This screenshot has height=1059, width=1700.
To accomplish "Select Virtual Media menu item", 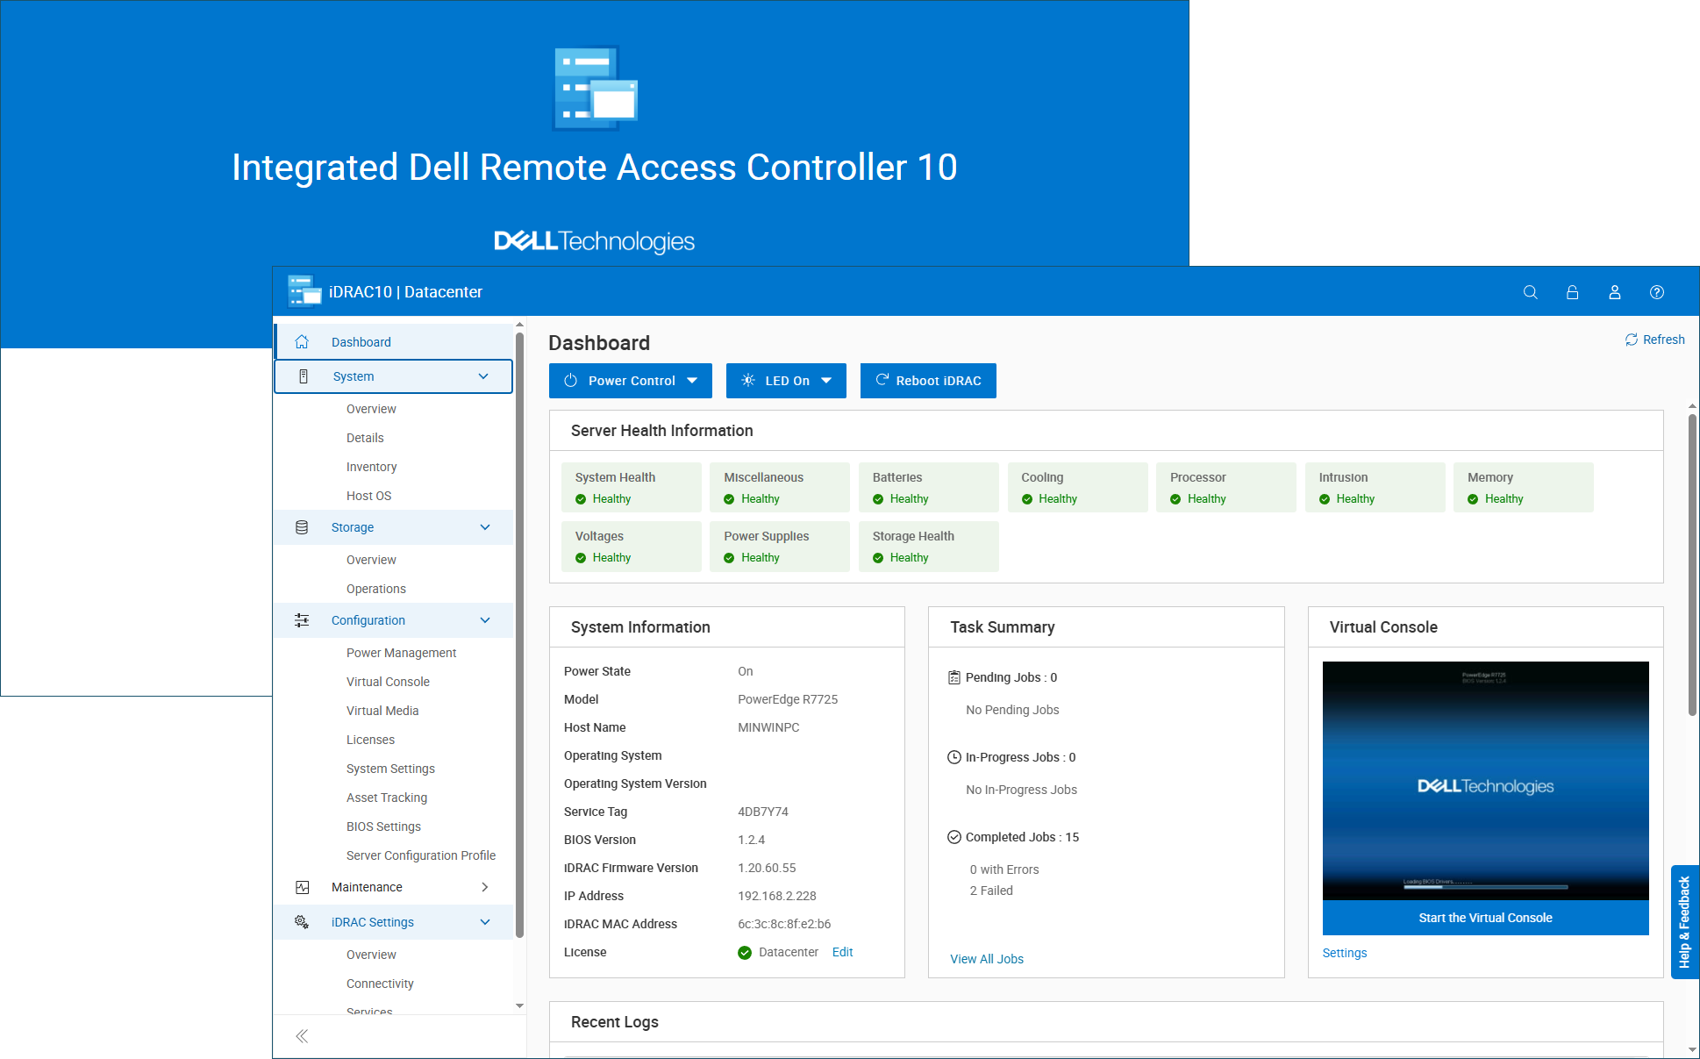I will (382, 711).
